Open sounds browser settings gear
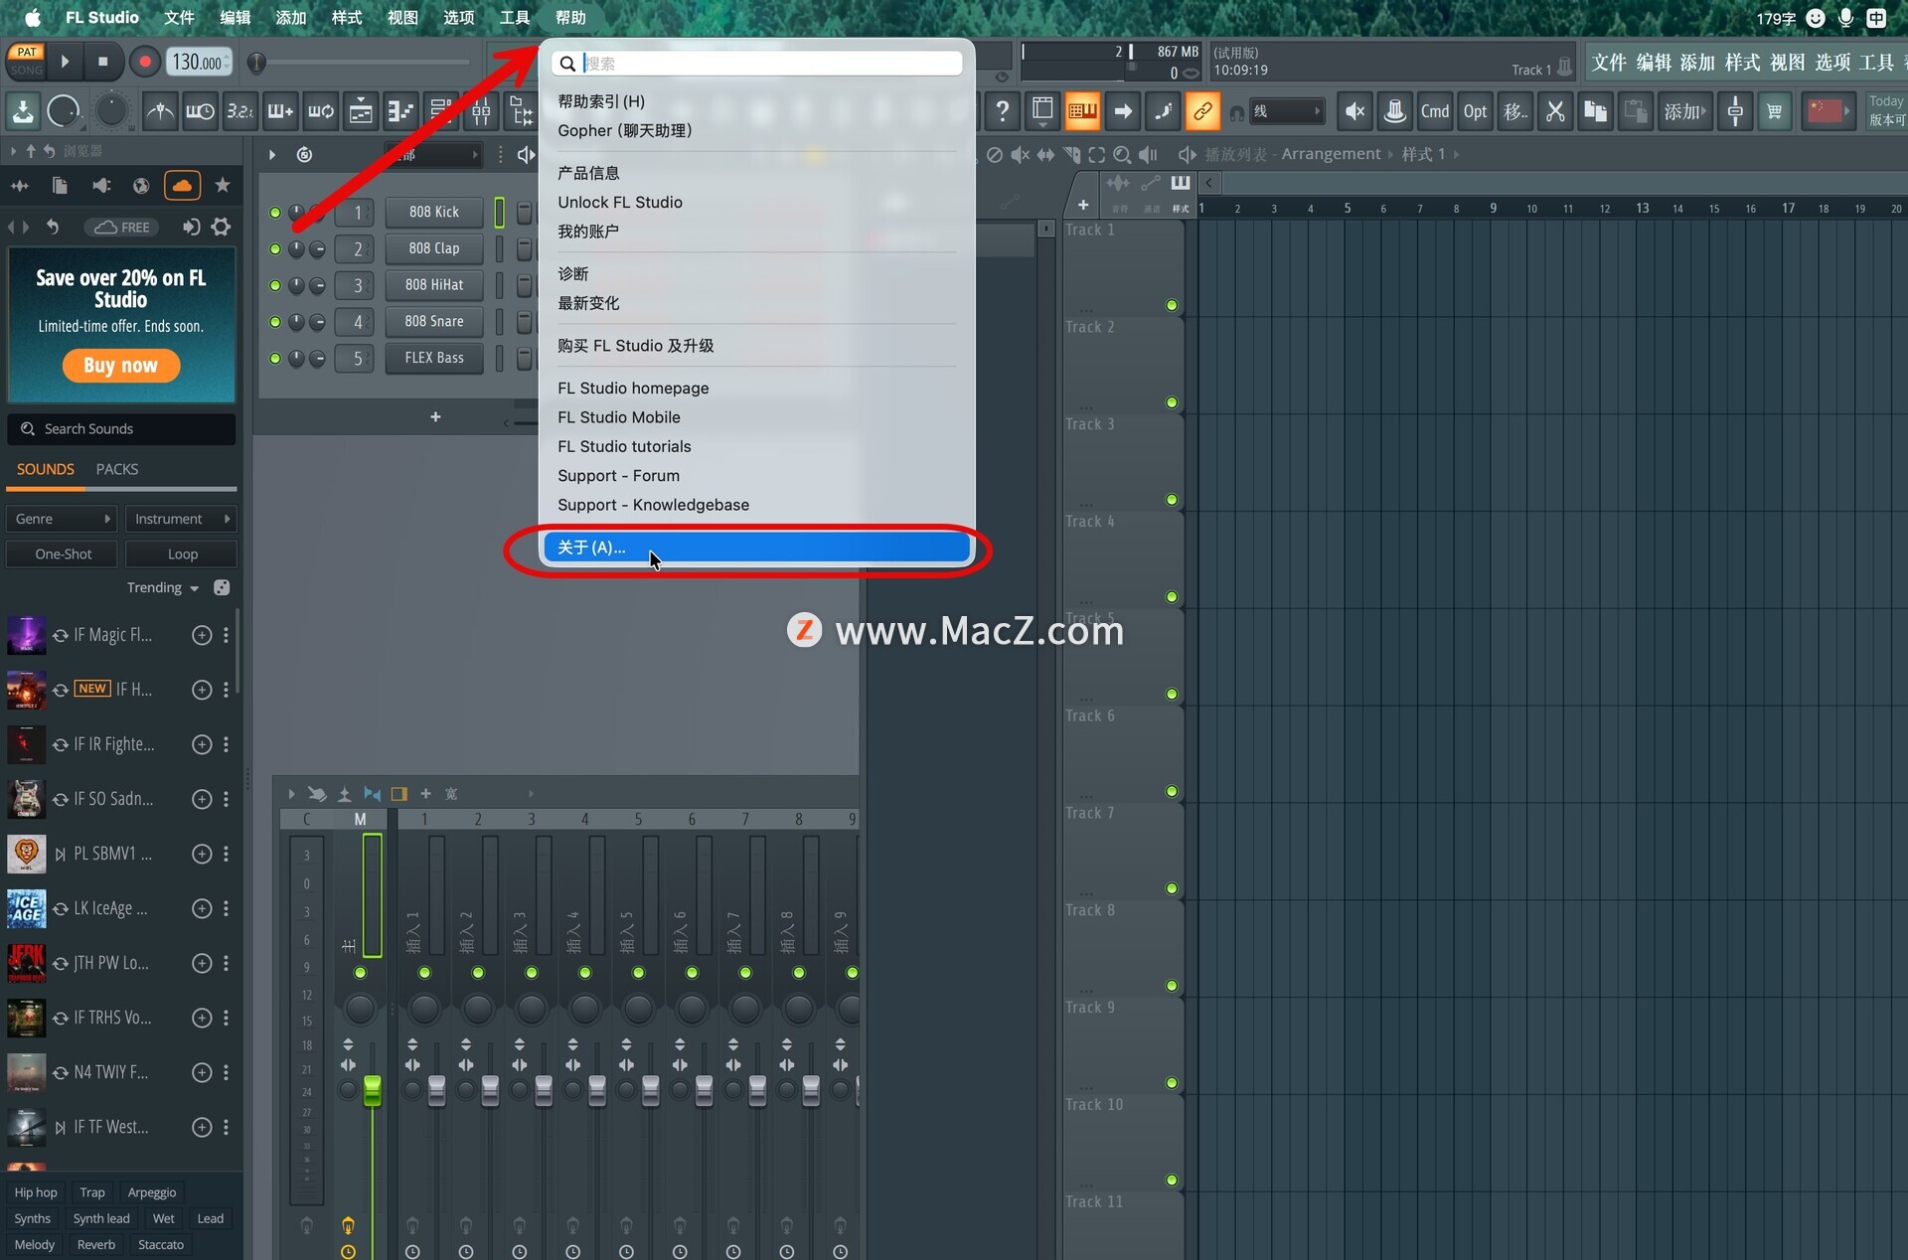Image resolution: width=1908 pixels, height=1260 pixels. click(x=221, y=228)
